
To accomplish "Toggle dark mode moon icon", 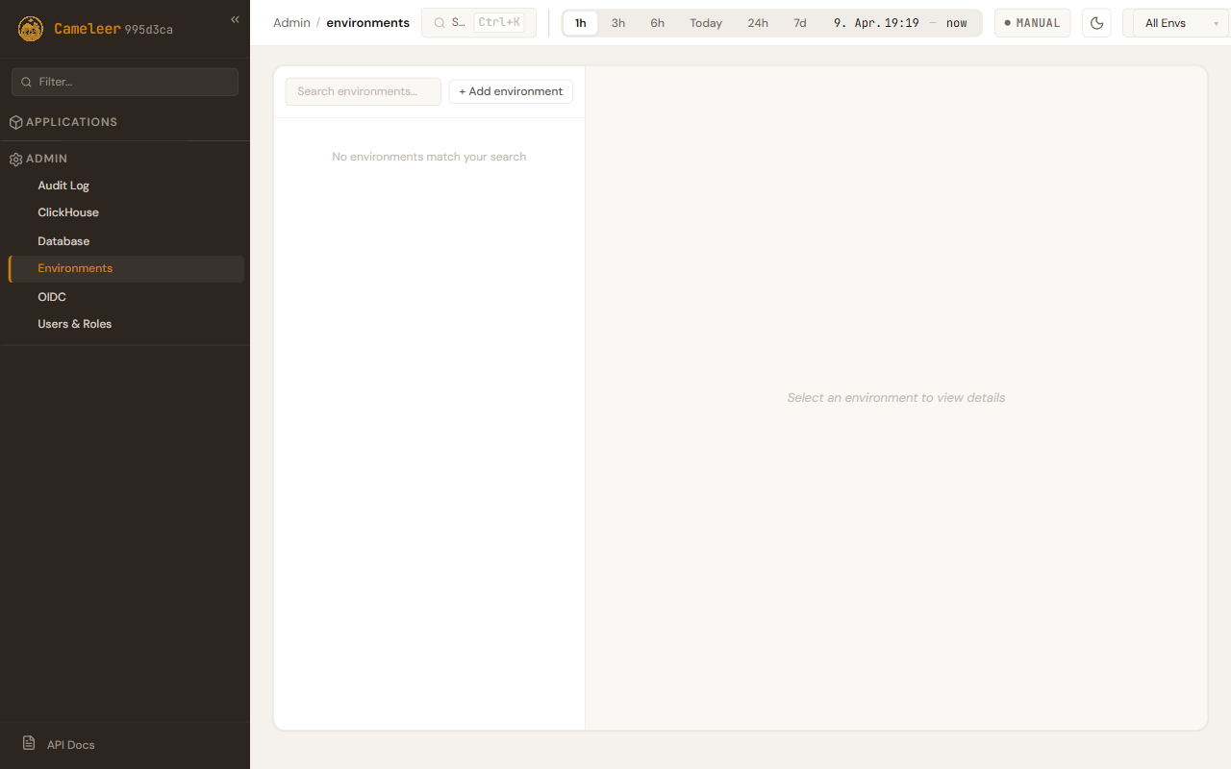I will [x=1096, y=23].
